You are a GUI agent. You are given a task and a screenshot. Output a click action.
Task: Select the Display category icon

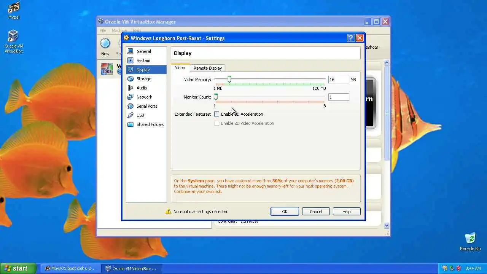pos(131,70)
